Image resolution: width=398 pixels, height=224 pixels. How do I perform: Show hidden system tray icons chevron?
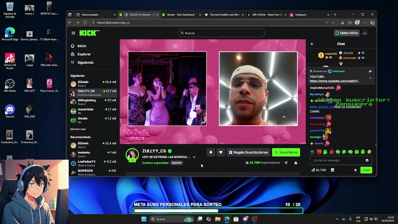click(337, 219)
